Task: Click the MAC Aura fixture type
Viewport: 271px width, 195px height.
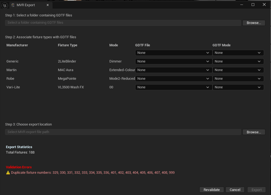Action: [x=66, y=70]
